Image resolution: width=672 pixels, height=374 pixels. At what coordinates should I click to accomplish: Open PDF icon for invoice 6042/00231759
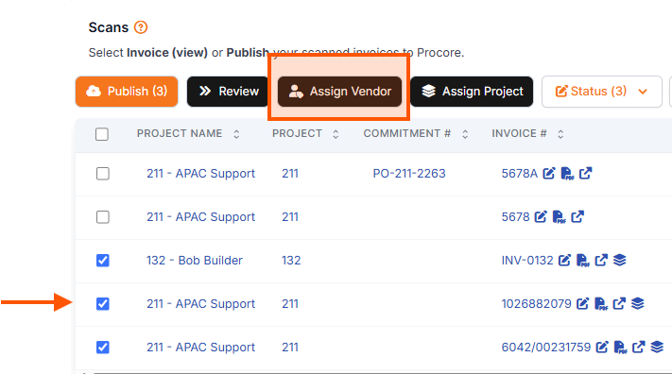point(621,347)
